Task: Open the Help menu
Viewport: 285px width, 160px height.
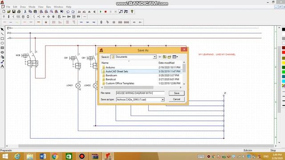Action: point(69,7)
